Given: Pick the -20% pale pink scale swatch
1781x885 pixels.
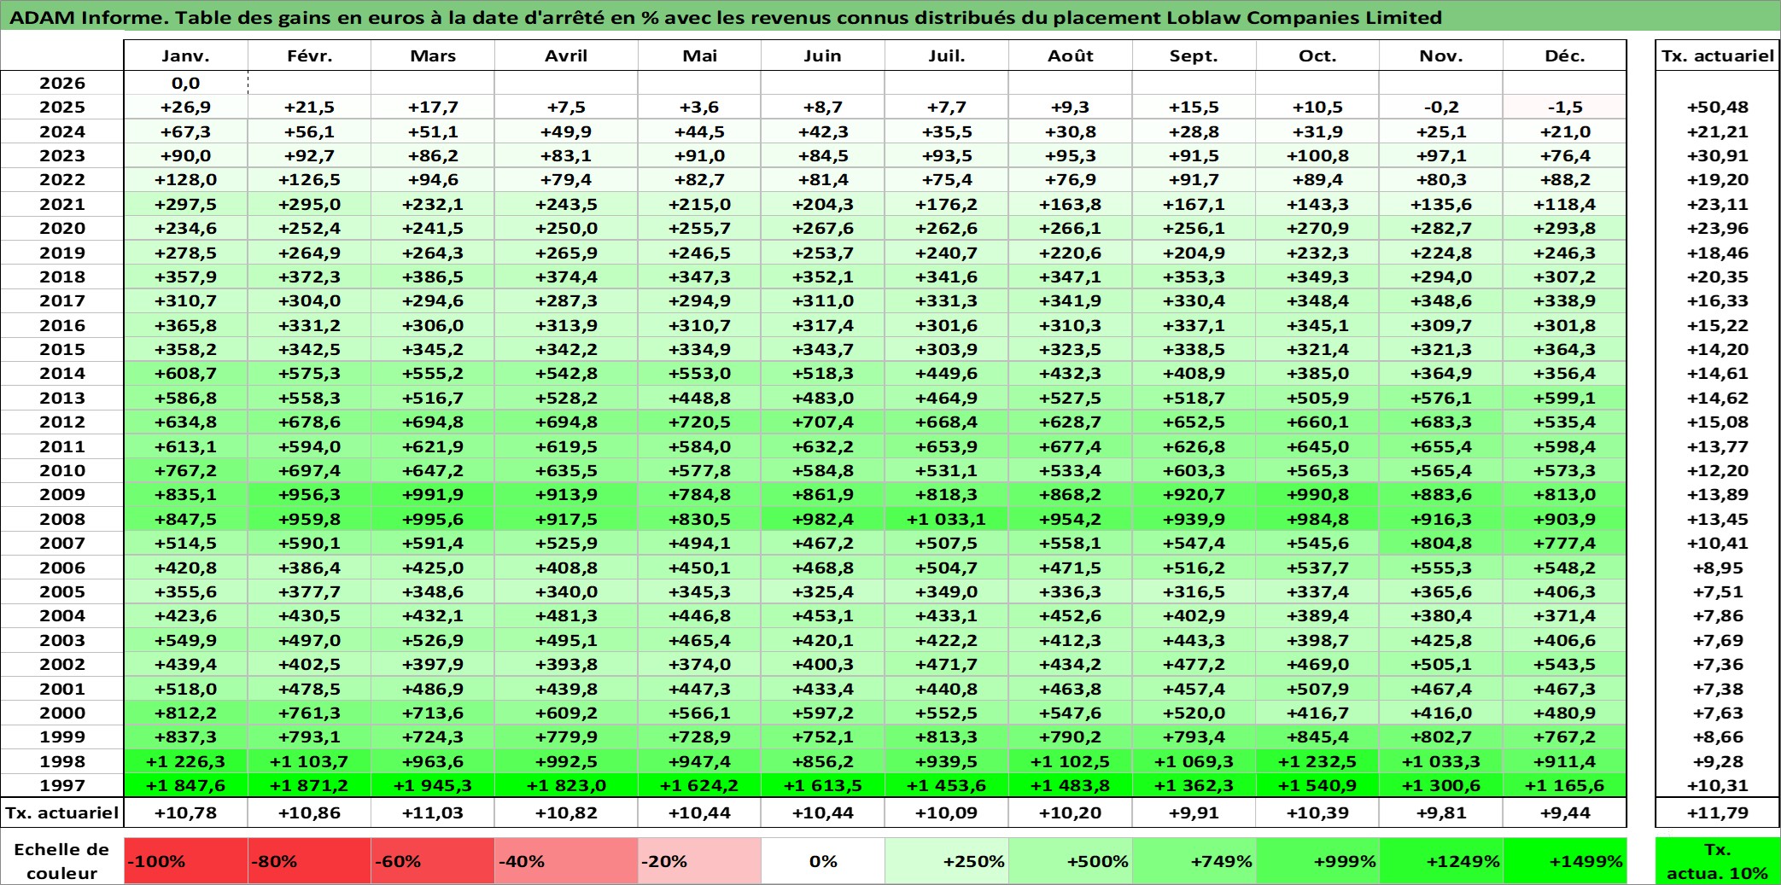Looking at the screenshot, I should click(x=699, y=861).
